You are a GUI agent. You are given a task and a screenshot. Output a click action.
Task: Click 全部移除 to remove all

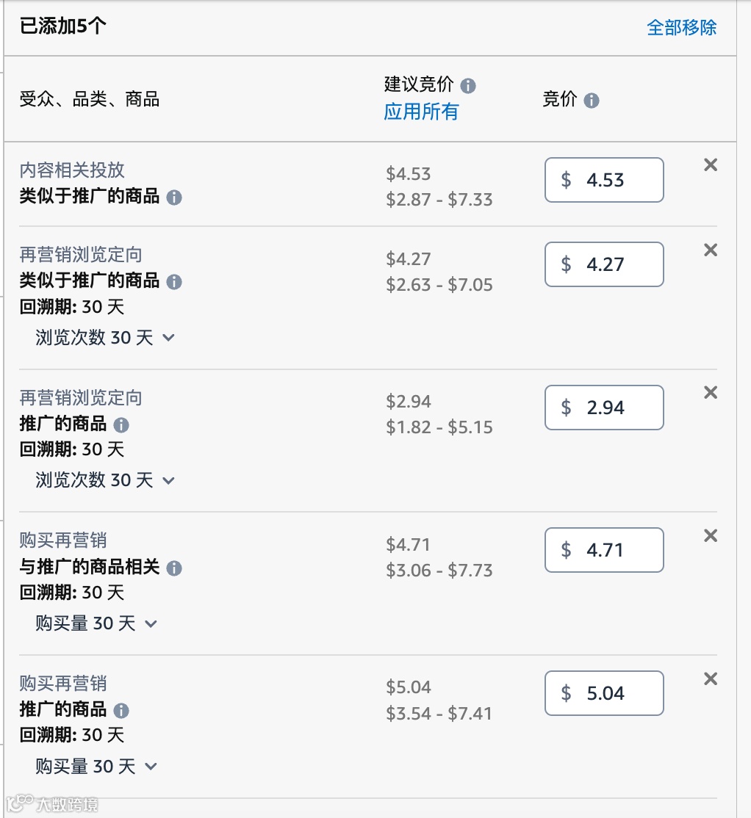(x=681, y=28)
